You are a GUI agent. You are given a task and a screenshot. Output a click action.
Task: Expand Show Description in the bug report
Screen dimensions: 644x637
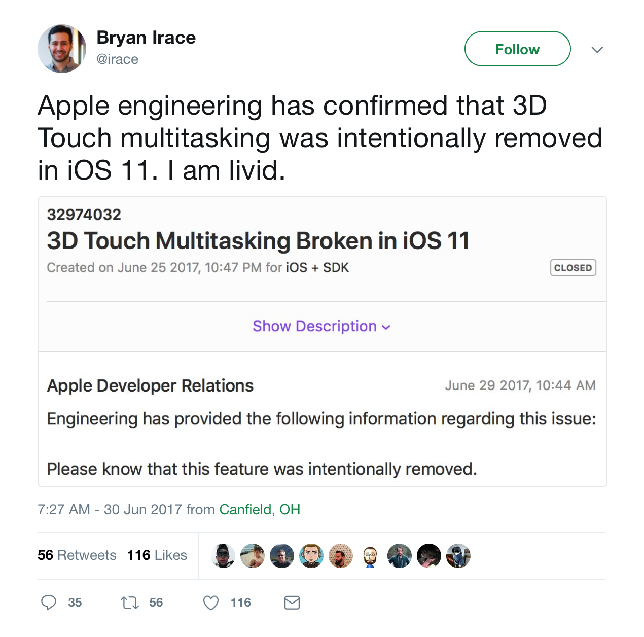click(321, 326)
